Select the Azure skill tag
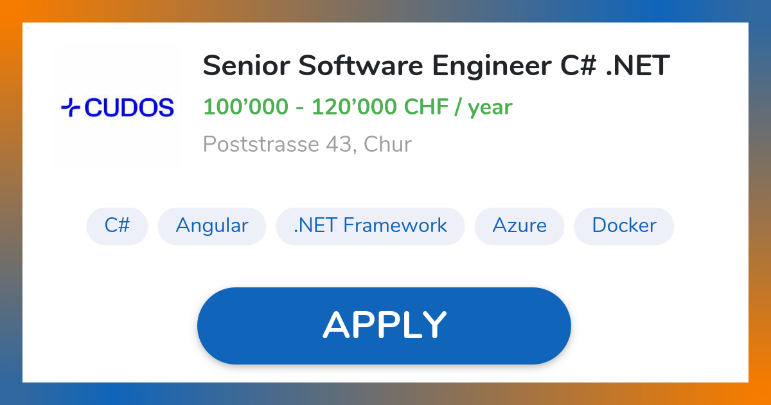 pos(519,226)
